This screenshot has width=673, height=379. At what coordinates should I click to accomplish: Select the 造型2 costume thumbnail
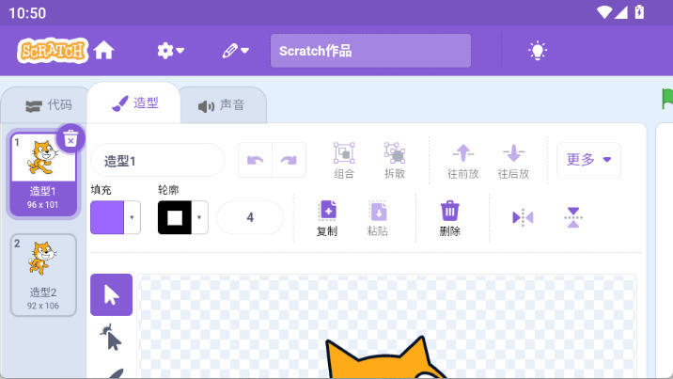click(43, 275)
